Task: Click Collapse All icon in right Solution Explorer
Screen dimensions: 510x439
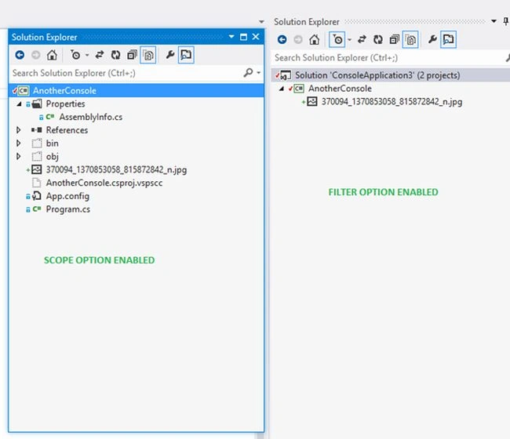Action: point(394,40)
